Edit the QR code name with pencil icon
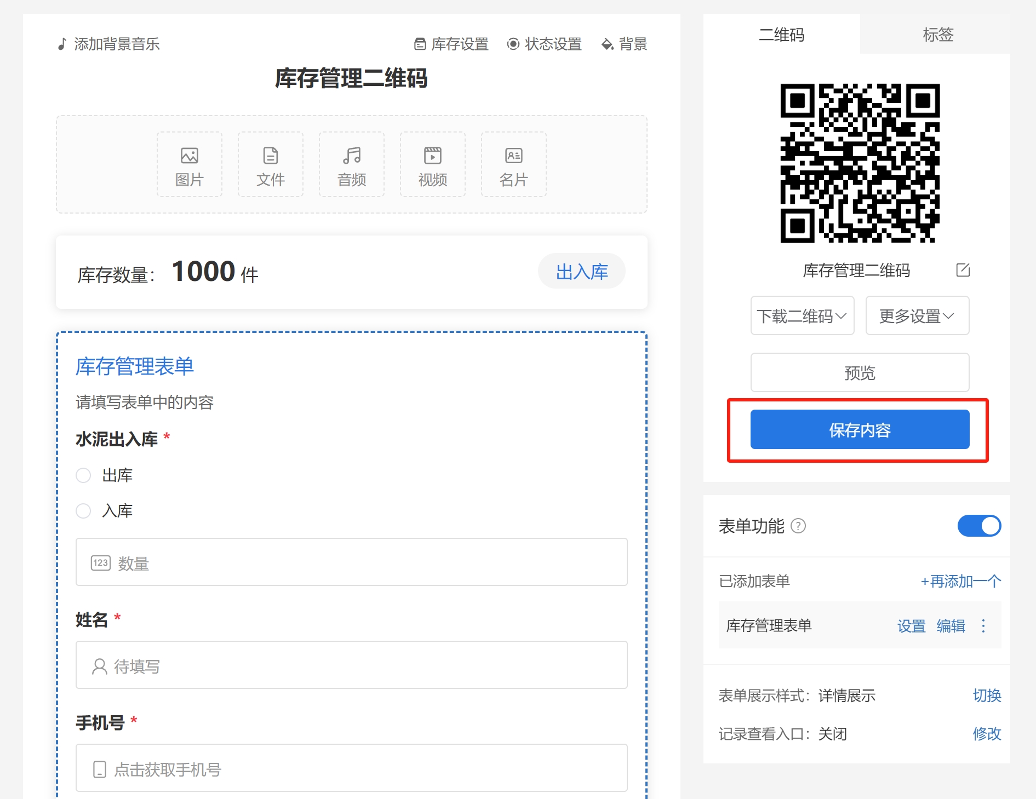The width and height of the screenshot is (1036, 799). coord(963,270)
